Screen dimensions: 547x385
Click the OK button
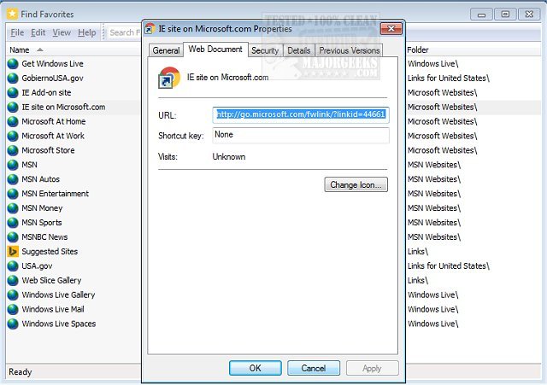click(256, 368)
